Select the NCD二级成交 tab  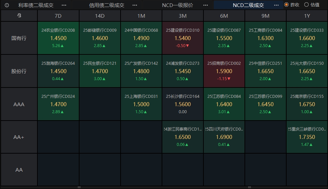click(x=248, y=5)
